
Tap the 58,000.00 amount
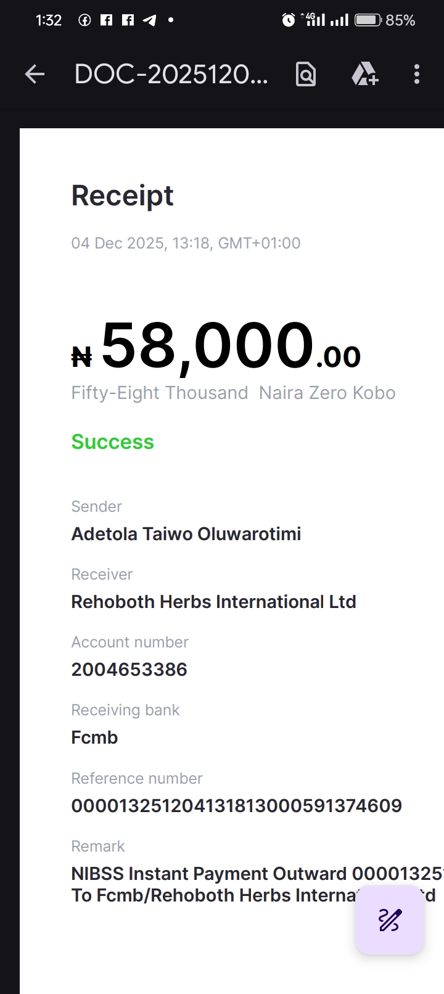point(216,348)
